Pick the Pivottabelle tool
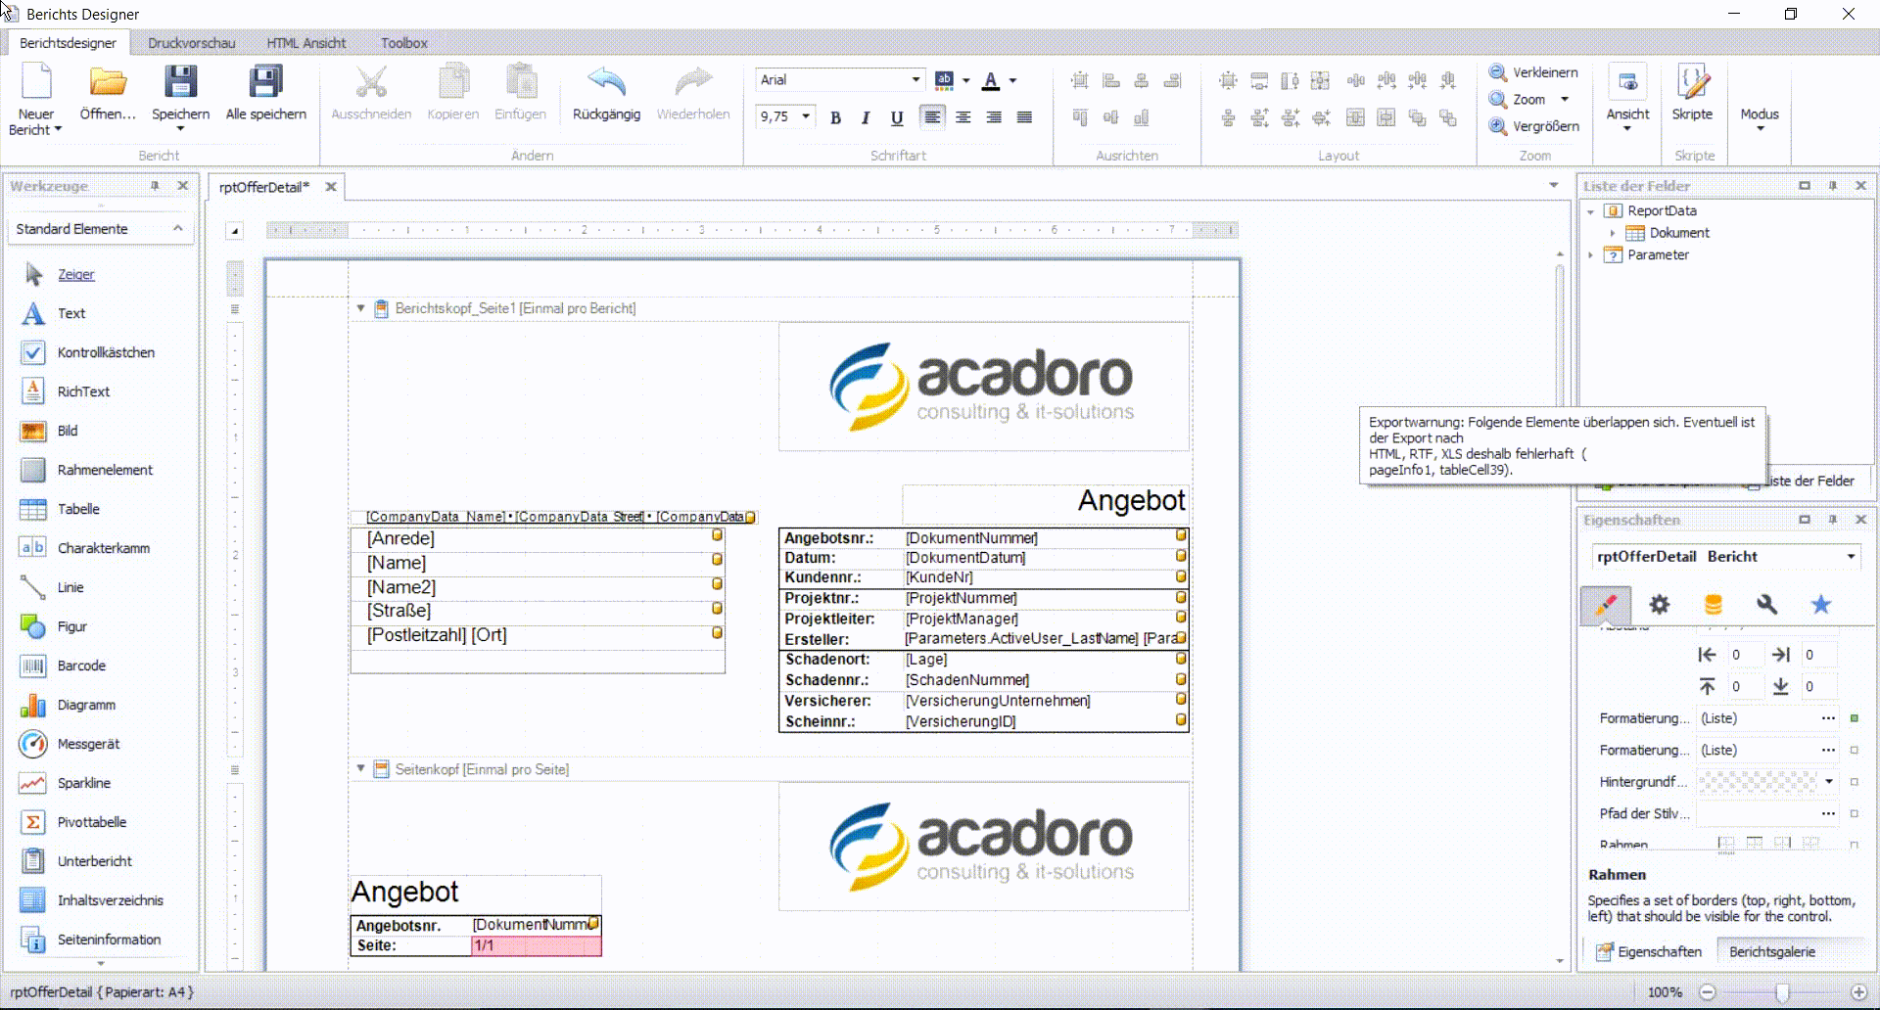This screenshot has width=1880, height=1010. click(x=91, y=822)
